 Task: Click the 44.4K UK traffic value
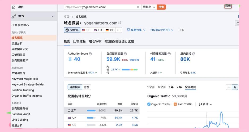coord(118,118)
